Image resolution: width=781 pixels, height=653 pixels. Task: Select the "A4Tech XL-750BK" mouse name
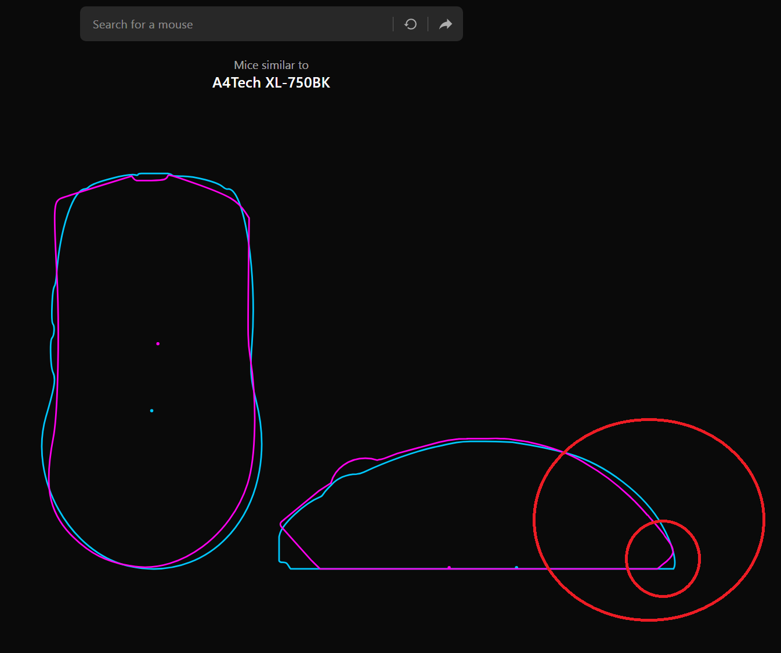point(271,83)
